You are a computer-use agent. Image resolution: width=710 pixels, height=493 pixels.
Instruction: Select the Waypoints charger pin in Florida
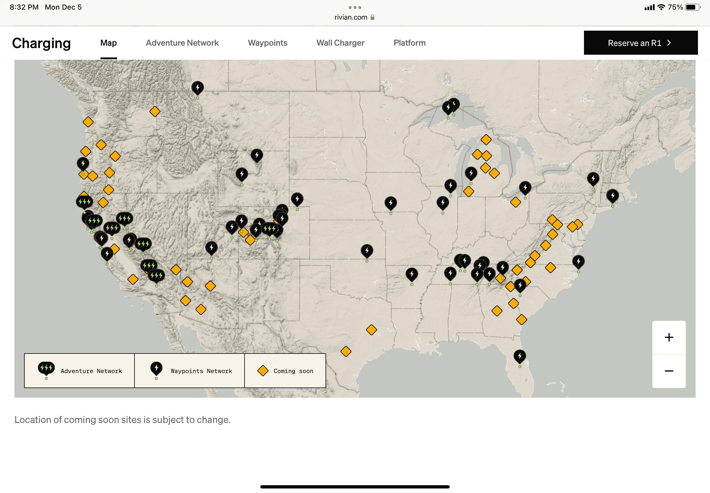coord(520,357)
